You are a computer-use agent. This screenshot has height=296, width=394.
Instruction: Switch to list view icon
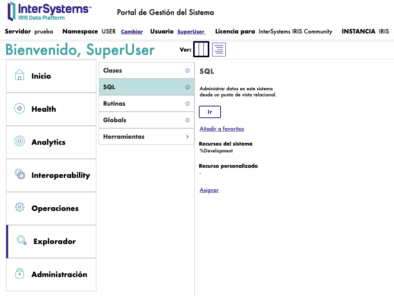219,50
